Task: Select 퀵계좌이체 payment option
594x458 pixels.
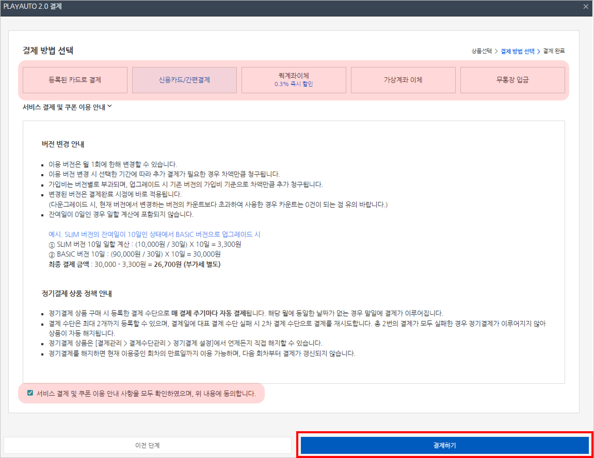Action: coord(293,76)
